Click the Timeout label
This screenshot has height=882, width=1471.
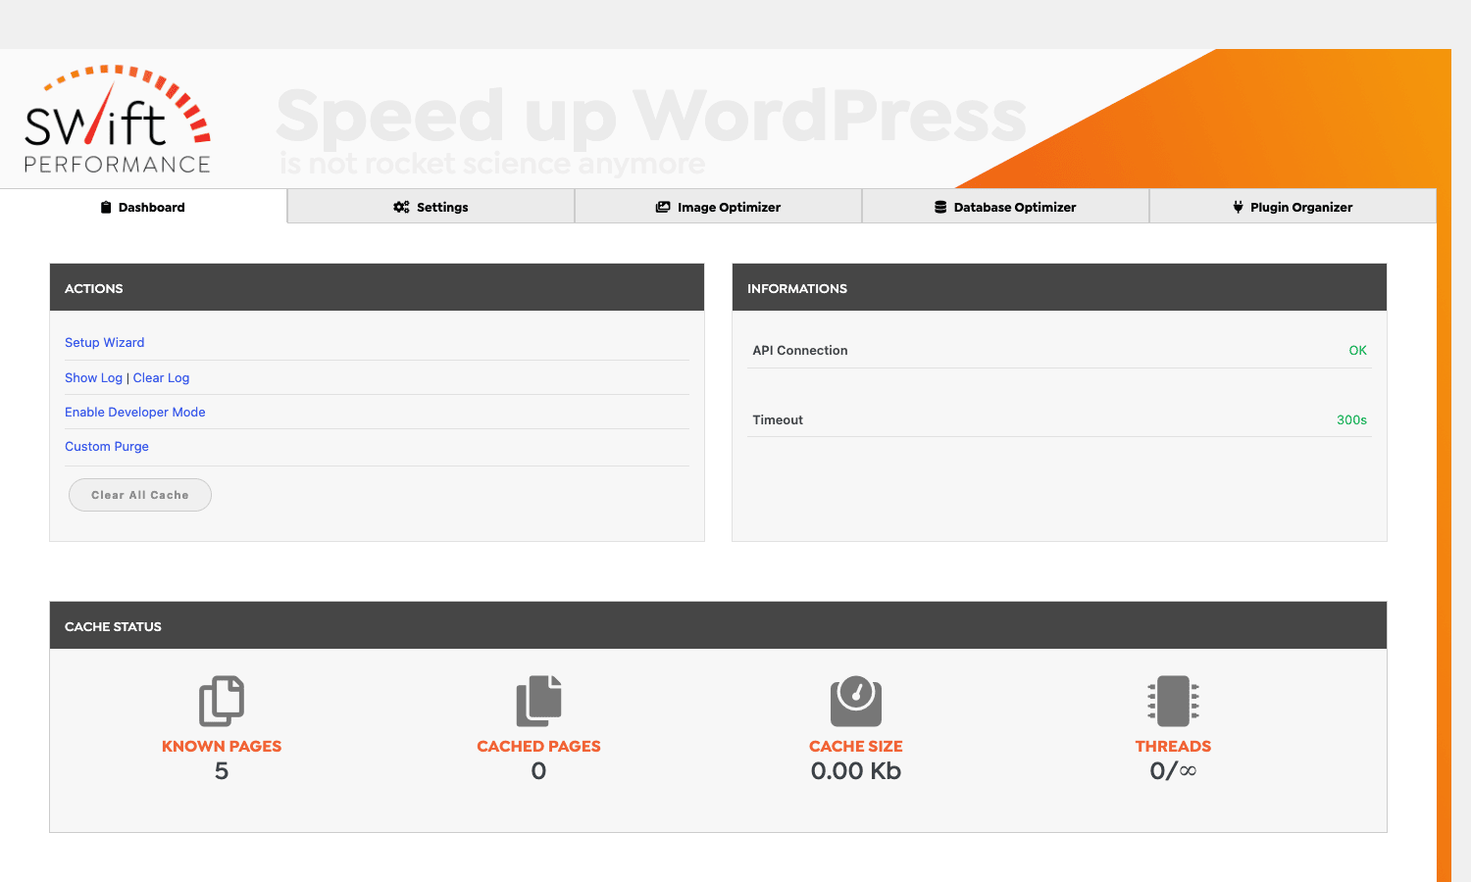(778, 419)
